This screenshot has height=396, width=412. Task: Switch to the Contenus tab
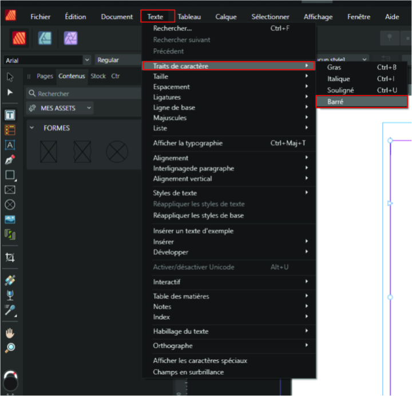pyautogui.click(x=72, y=76)
